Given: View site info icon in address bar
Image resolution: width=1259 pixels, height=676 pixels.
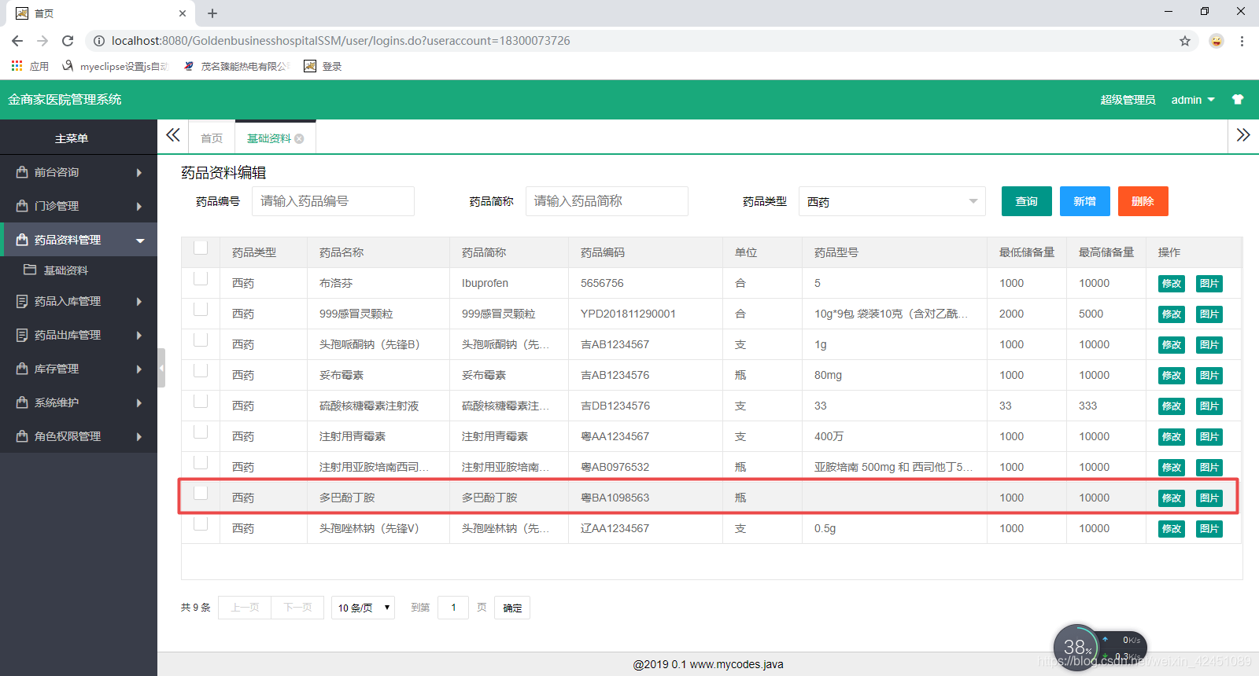Looking at the screenshot, I should click(x=99, y=41).
